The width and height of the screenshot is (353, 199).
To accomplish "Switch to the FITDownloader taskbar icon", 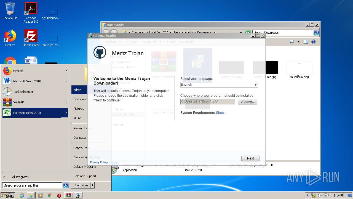I will 78,195.
